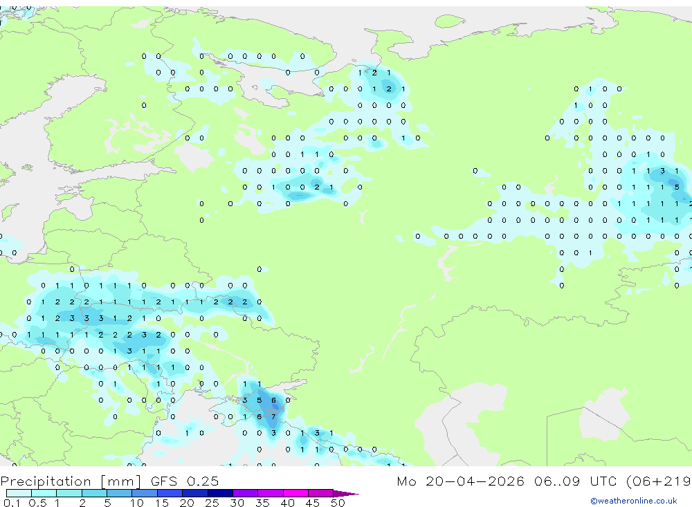The width and height of the screenshot is (692, 507).
Task: Choose the 10–15 mm legend swatch
Action: [x=145, y=493]
